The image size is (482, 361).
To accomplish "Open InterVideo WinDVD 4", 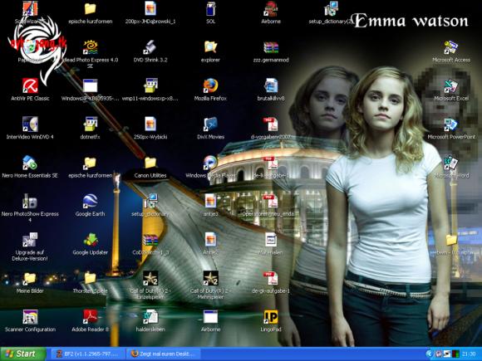I will click(30, 124).
